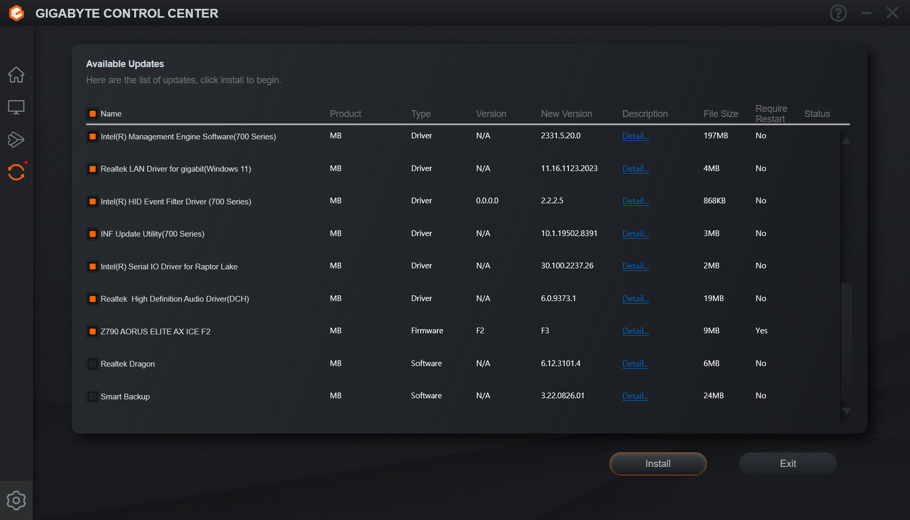Image resolution: width=910 pixels, height=520 pixels.
Task: Click the Status column header
Action: (817, 114)
